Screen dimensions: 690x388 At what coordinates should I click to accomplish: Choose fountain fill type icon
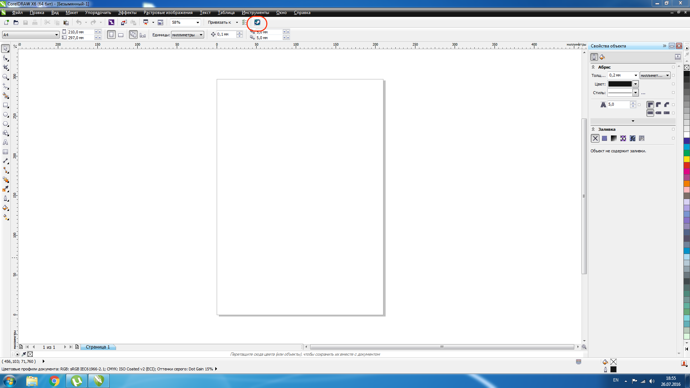[614, 138]
